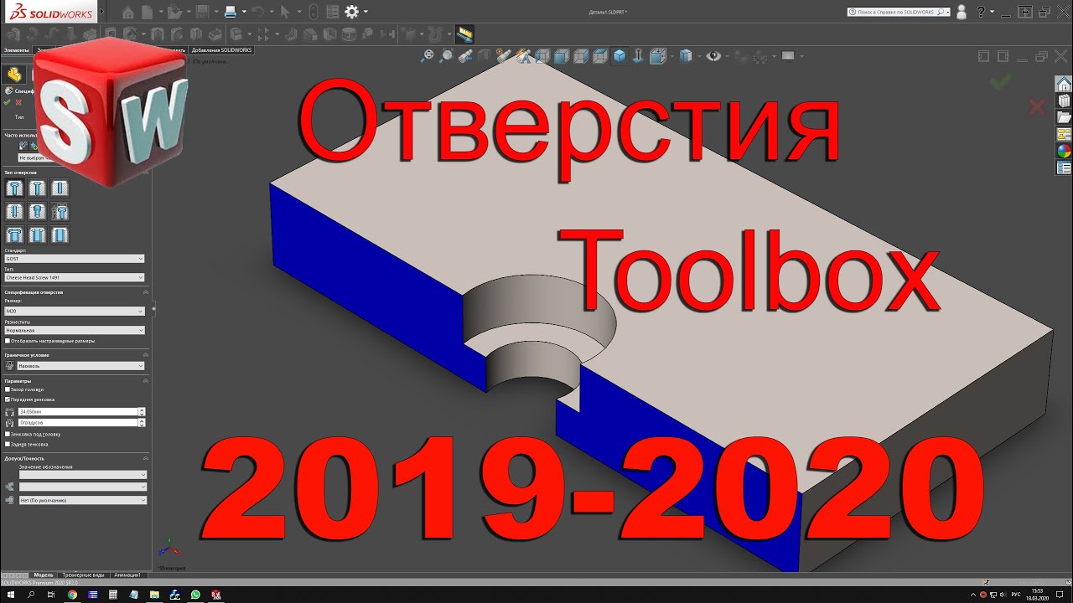Open 'Cheese Head Screw 1491' type dropdown

tap(75, 277)
